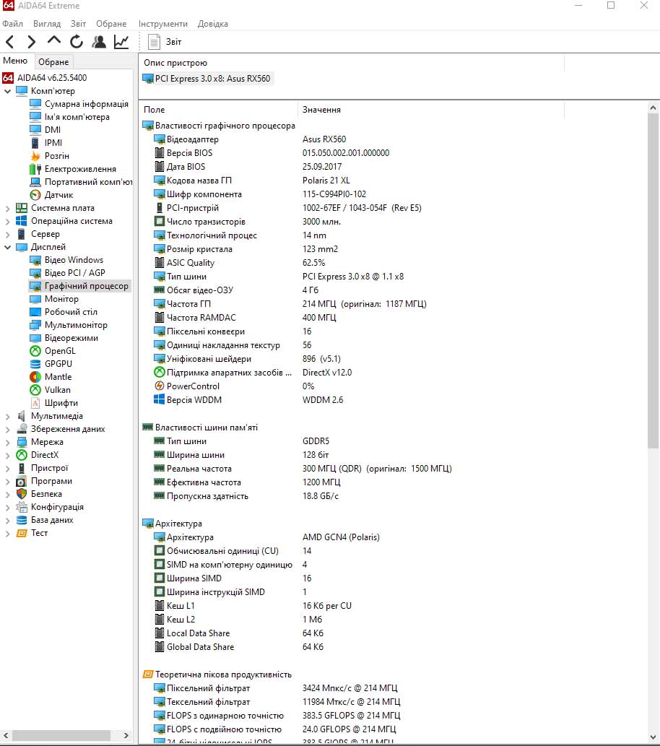Click the memory icon beside Обсяг відео-ОЗУ
Viewport: 660px width, 746px height.
160,290
